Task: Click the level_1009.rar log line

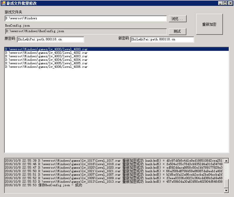Action: point(113,178)
